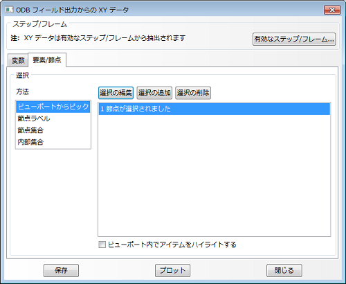Click the dialog title bar text
The image size is (346, 284).
tap(72, 10)
